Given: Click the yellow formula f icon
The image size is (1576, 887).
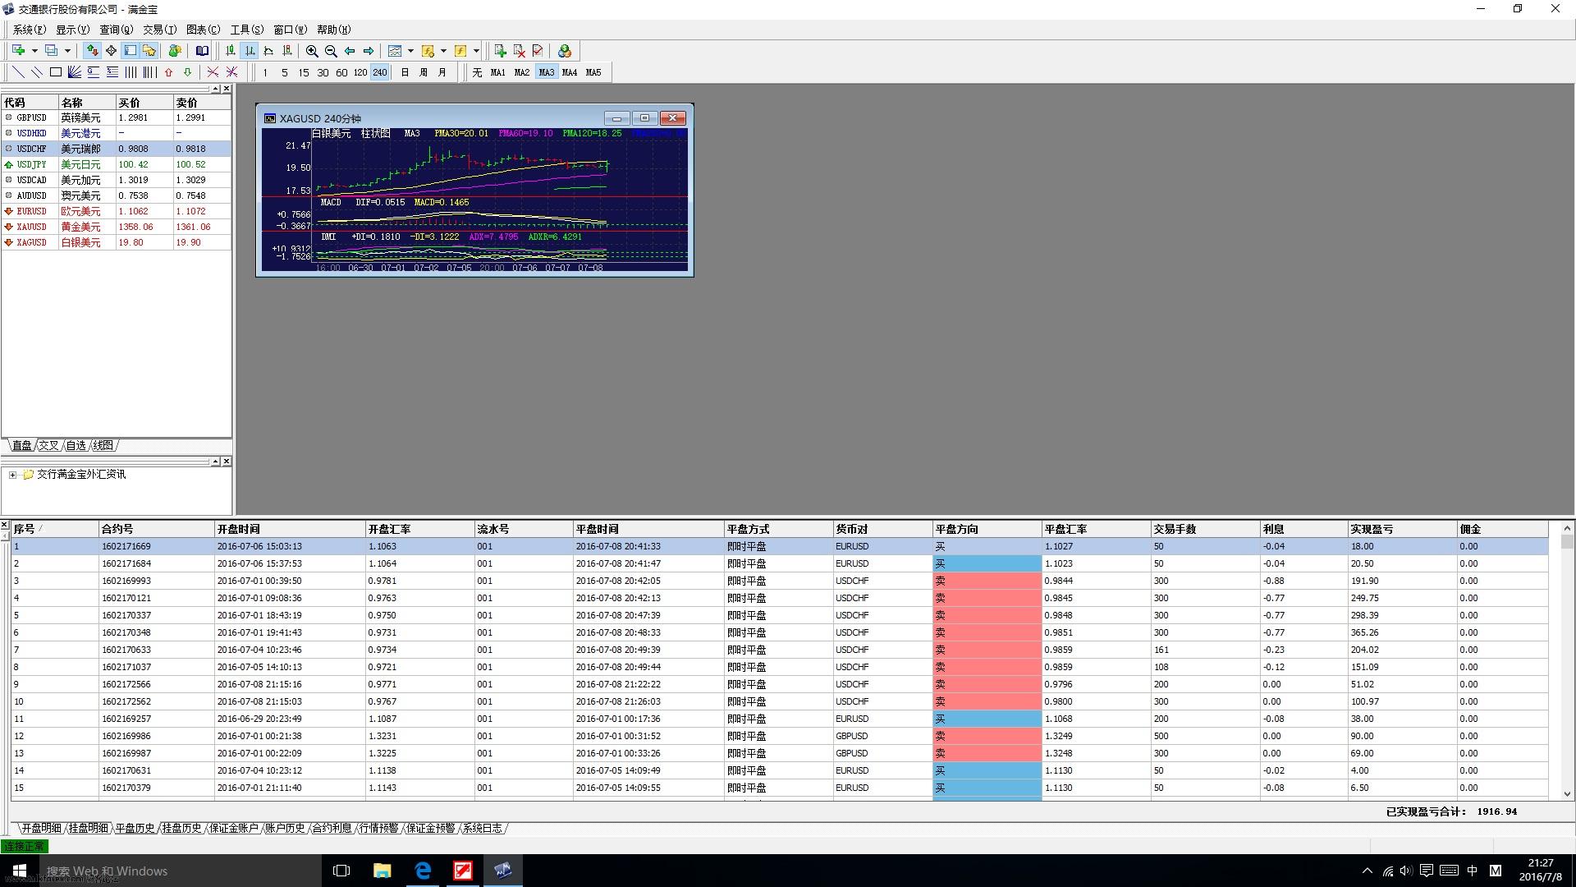Looking at the screenshot, I should coord(460,51).
